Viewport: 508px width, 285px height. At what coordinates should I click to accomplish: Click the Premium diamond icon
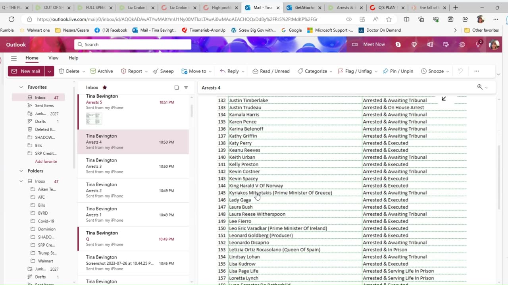[414, 45]
